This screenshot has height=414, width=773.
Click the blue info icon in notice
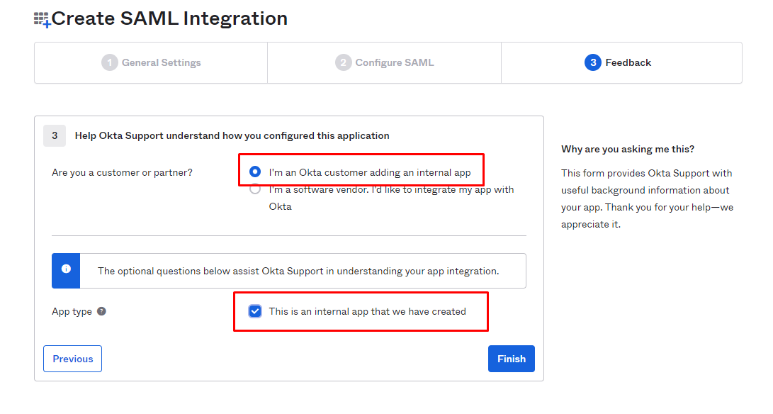point(66,269)
